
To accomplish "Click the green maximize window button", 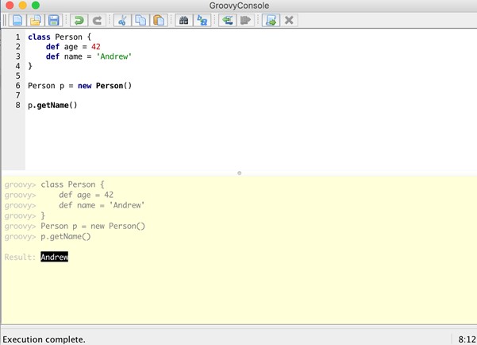I will tap(36, 6).
